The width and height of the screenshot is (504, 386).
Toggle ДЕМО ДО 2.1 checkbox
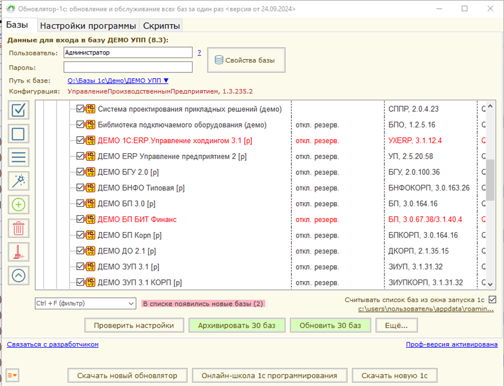pos(80,250)
